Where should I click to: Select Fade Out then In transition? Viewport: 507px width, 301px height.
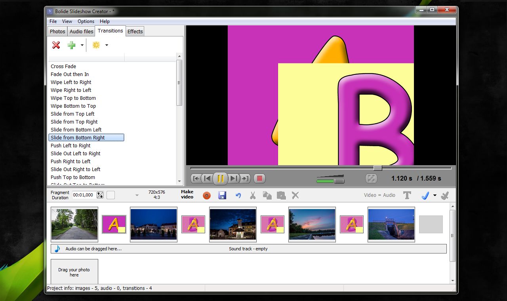click(x=70, y=74)
